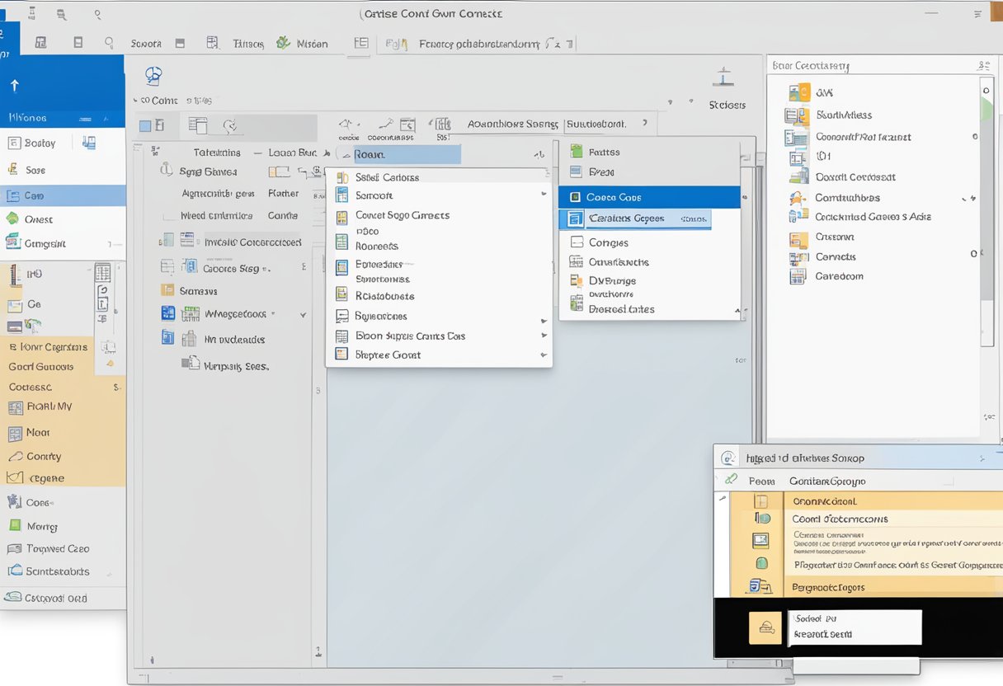Expand the Steptes Govat submenu arrow

coord(544,355)
